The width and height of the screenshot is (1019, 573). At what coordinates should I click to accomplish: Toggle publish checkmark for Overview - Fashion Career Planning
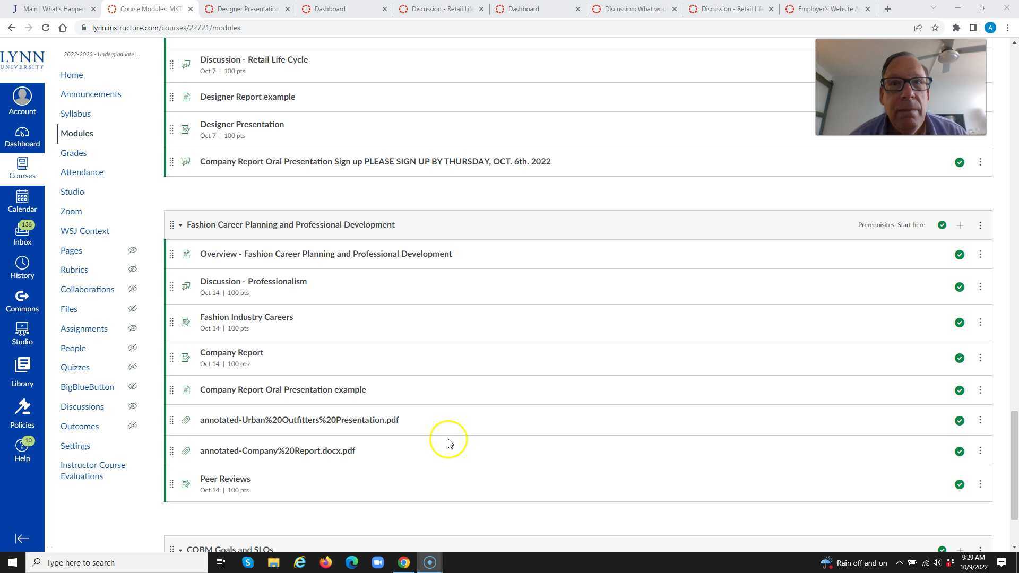click(x=959, y=255)
